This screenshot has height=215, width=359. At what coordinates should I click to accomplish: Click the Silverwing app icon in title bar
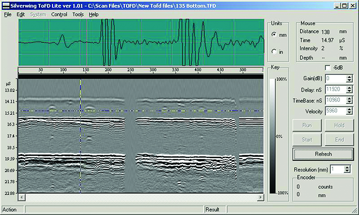click(6, 5)
